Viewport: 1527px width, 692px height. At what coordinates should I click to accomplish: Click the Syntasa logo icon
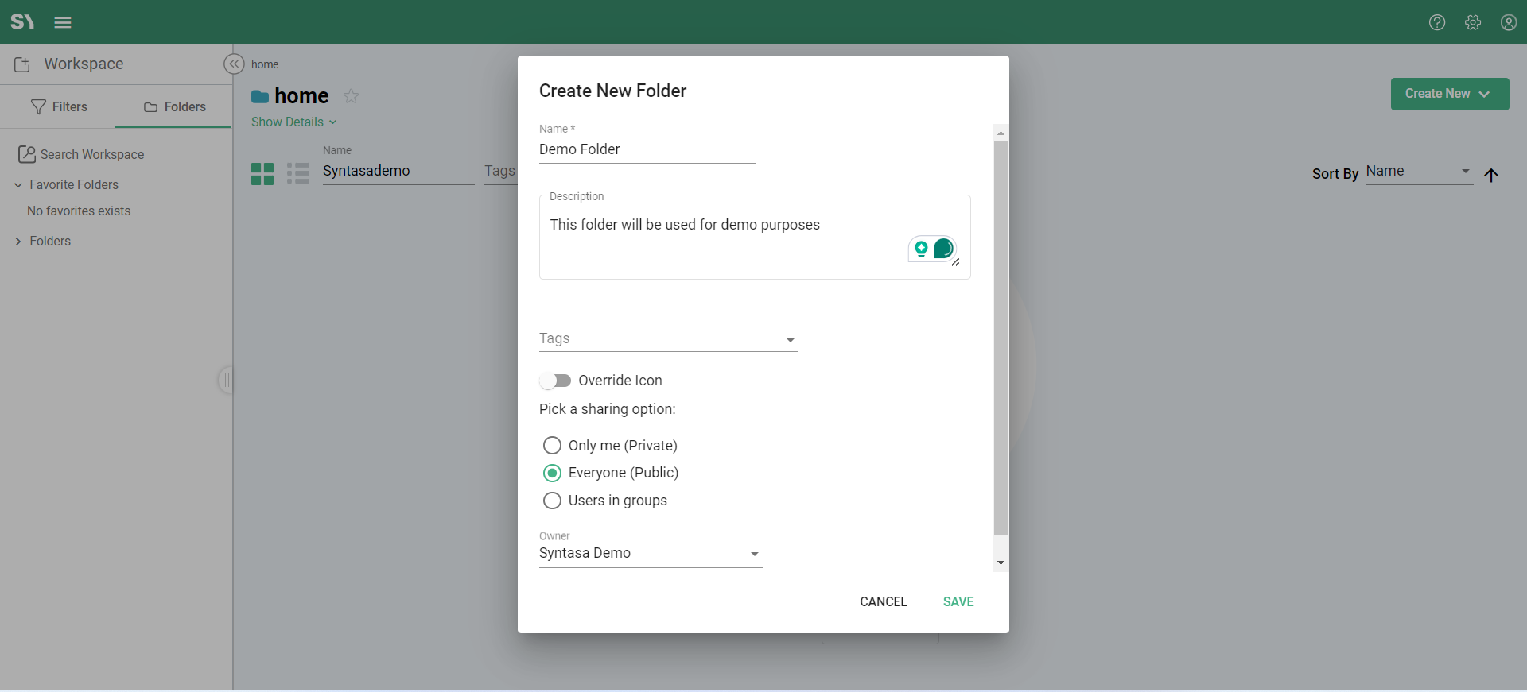click(x=22, y=21)
